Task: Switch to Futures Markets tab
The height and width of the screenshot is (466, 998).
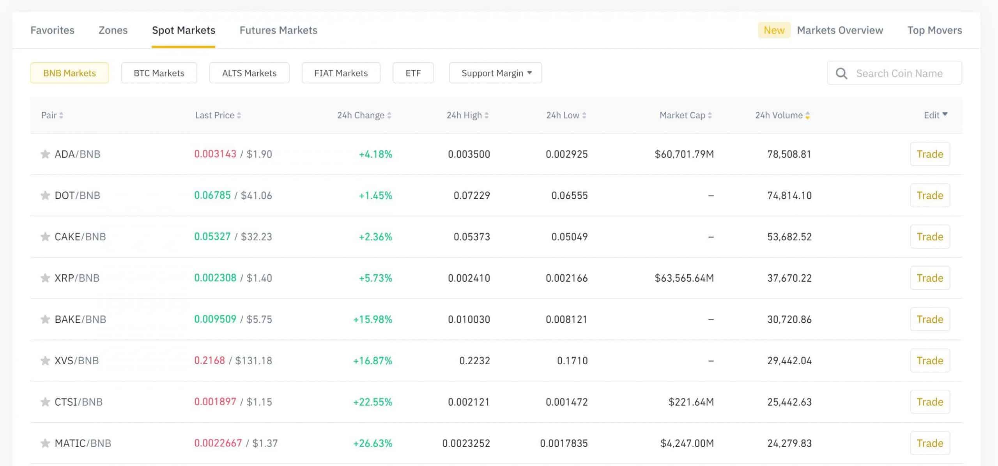Action: coord(278,30)
